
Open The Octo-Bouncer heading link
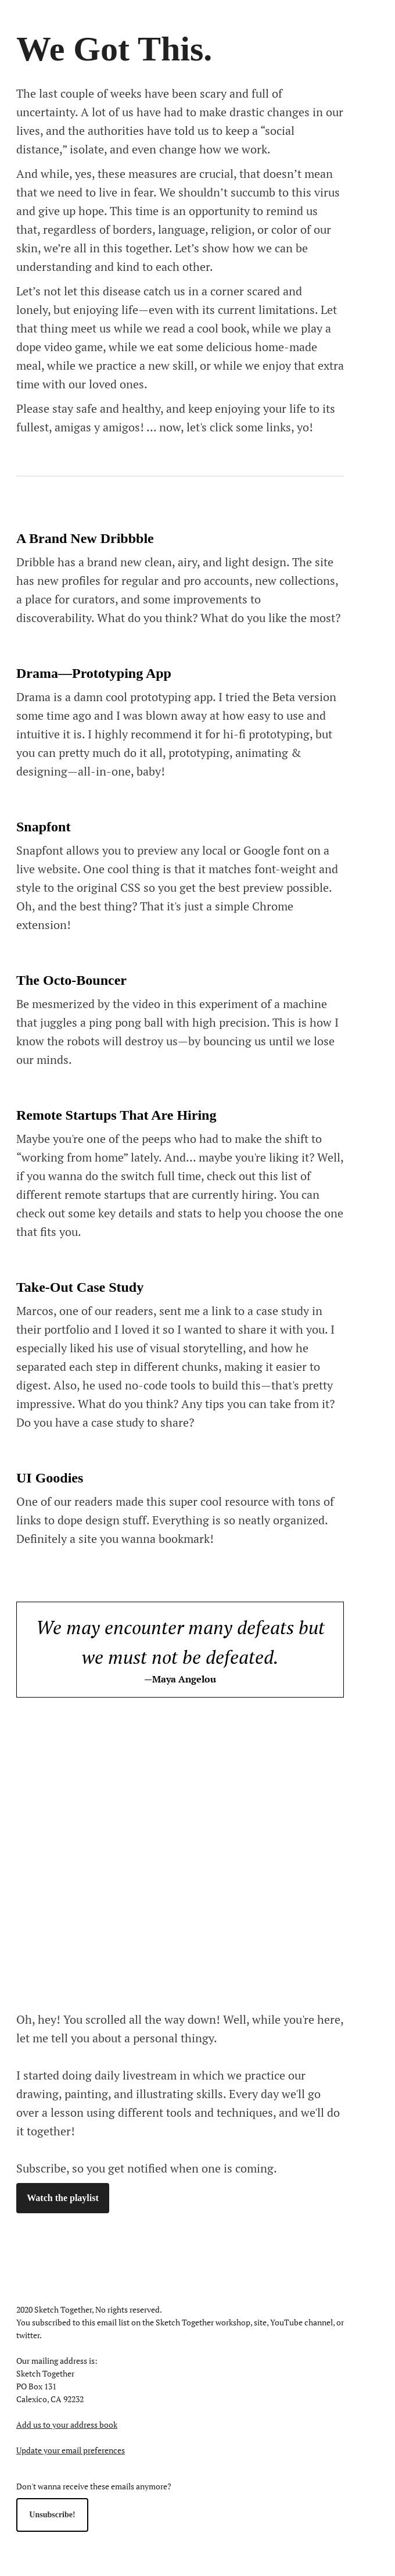[x=71, y=980]
